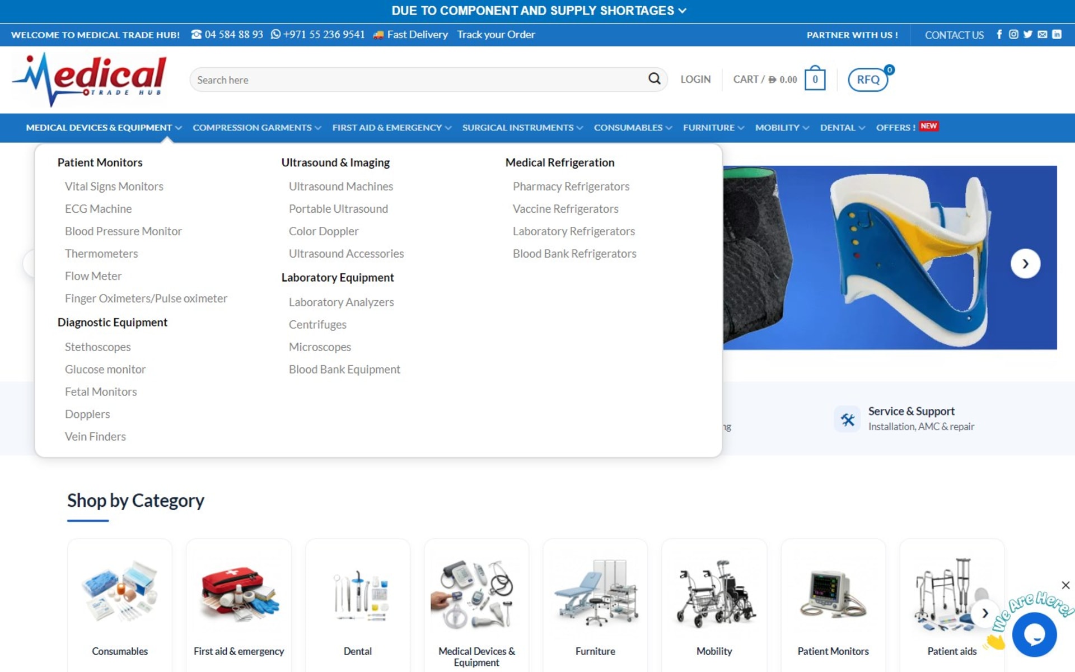Expand Surgical Instruments menu
The image size is (1075, 672).
tap(522, 128)
